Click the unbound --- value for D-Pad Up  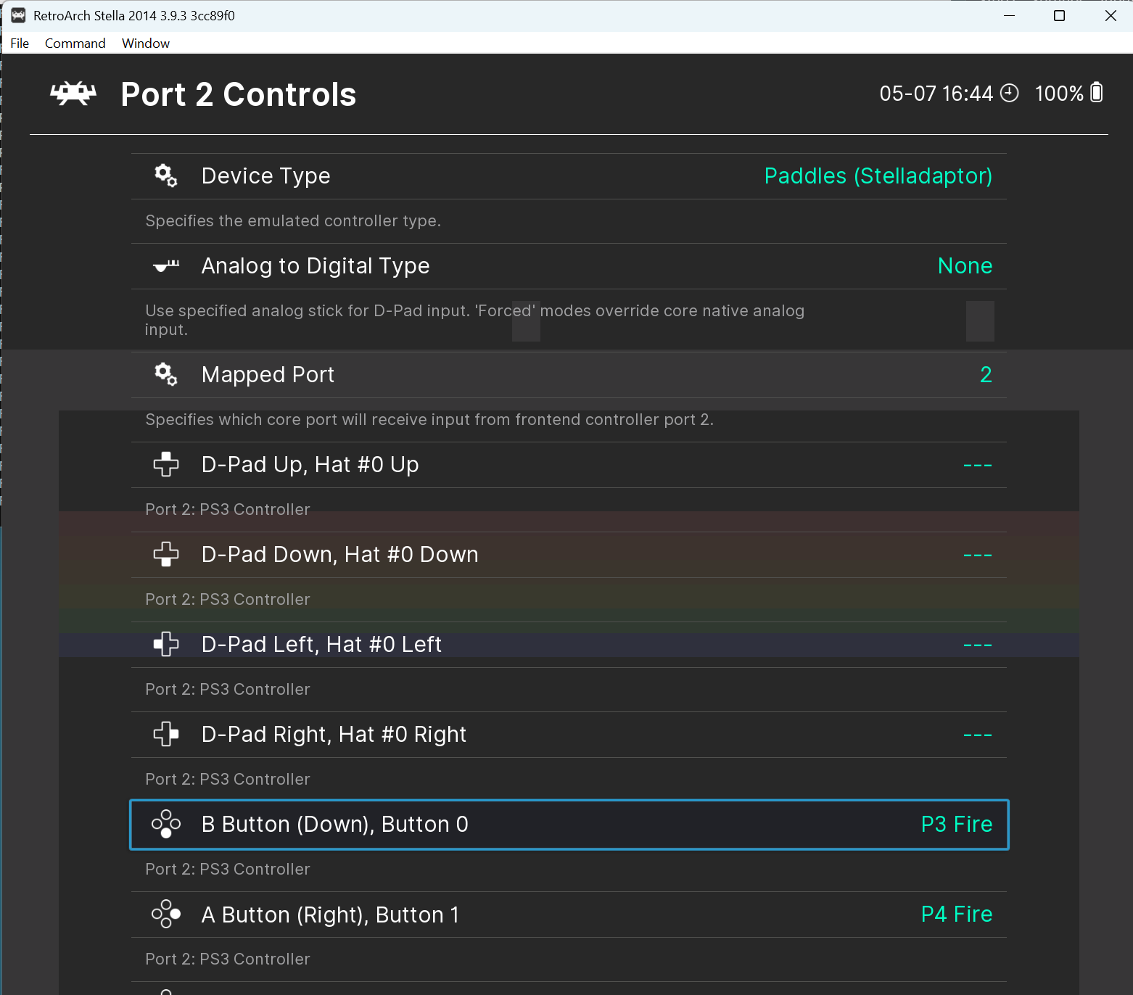point(978,465)
